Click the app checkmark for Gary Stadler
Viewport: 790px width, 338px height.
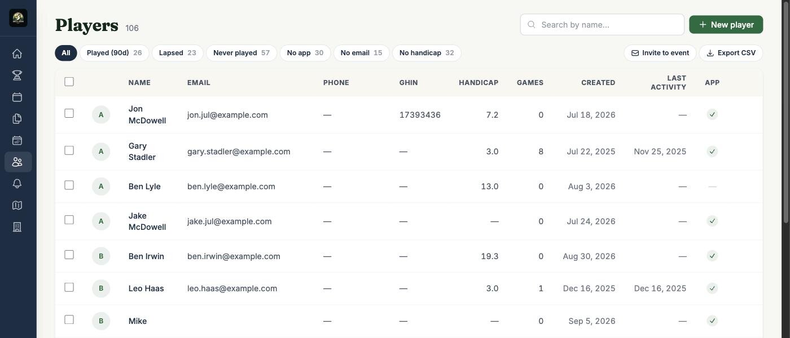click(712, 152)
